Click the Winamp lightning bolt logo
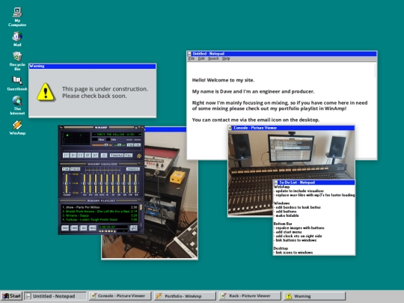The width and height of the screenshot is (404, 303). click(139, 156)
